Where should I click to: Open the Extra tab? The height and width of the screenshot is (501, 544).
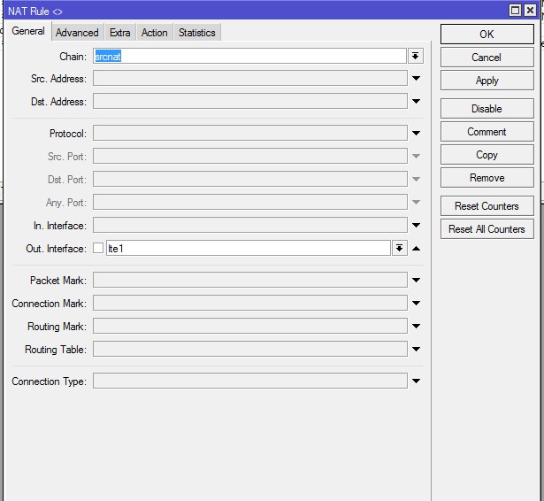click(120, 32)
